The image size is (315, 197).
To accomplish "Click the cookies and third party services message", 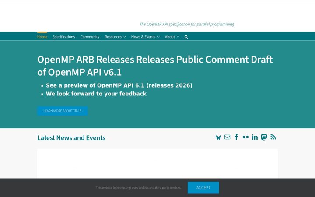I will pos(138,187).
